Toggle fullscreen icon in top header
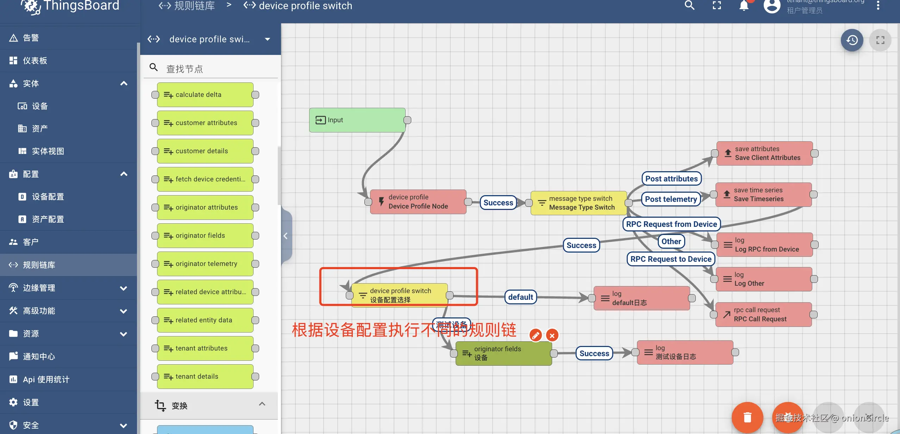Viewport: 900px width, 434px height. (717, 5)
